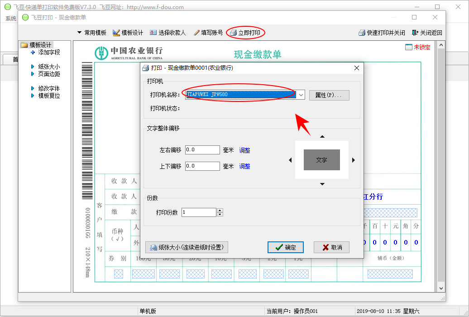
Task: Click the date time status entry
Action: [388, 311]
